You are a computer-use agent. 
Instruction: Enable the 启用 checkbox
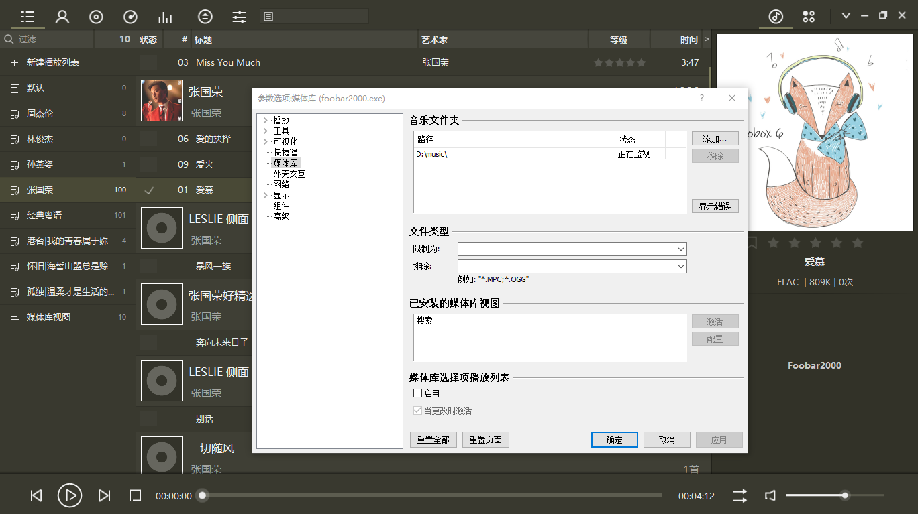[417, 393]
